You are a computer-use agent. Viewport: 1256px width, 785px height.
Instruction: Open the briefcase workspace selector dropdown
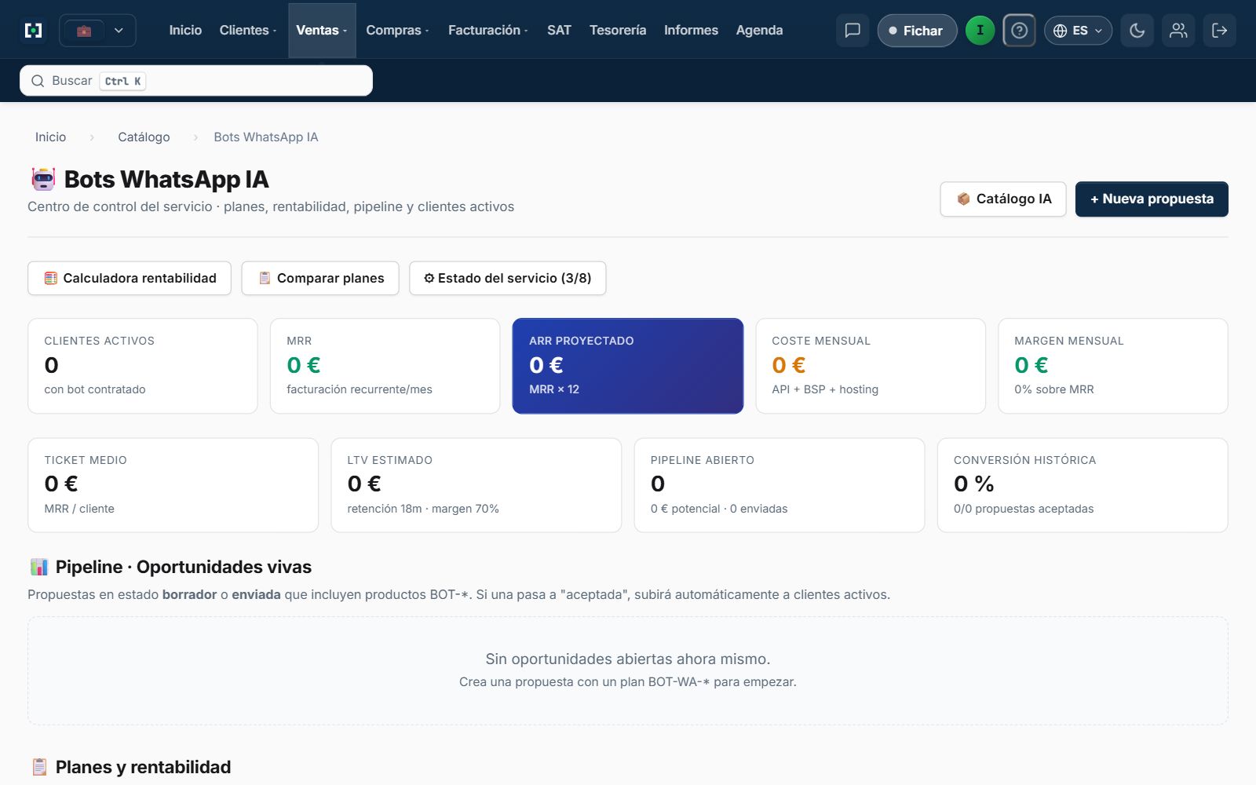[x=98, y=31]
